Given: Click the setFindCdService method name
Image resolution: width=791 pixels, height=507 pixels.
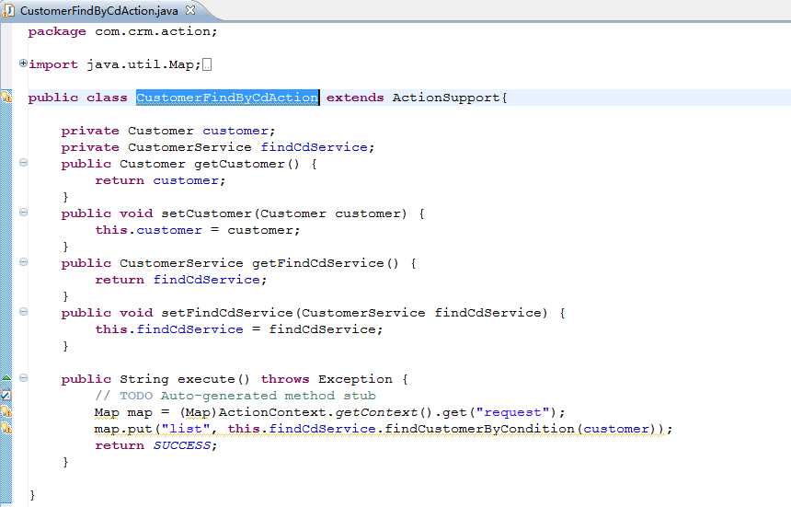Looking at the screenshot, I should [227, 313].
